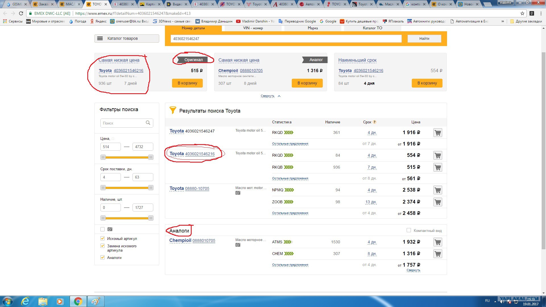Add the Chempioil analog card to cart
Image resolution: width=546 pixels, height=307 pixels.
(307, 83)
